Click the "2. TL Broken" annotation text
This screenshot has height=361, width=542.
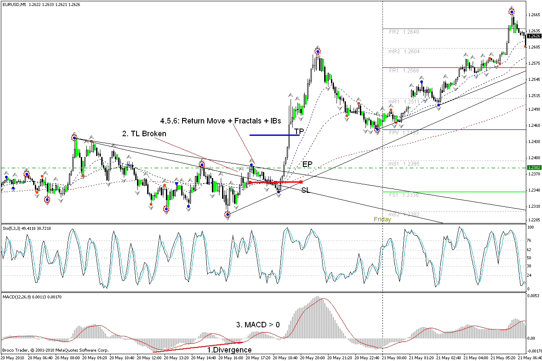pos(144,134)
